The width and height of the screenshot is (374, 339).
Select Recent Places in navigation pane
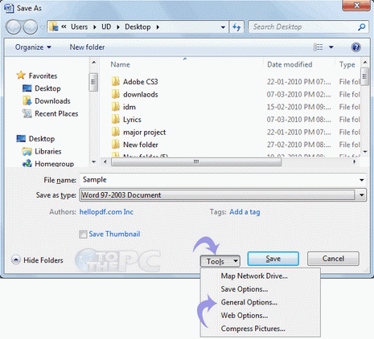coord(56,113)
